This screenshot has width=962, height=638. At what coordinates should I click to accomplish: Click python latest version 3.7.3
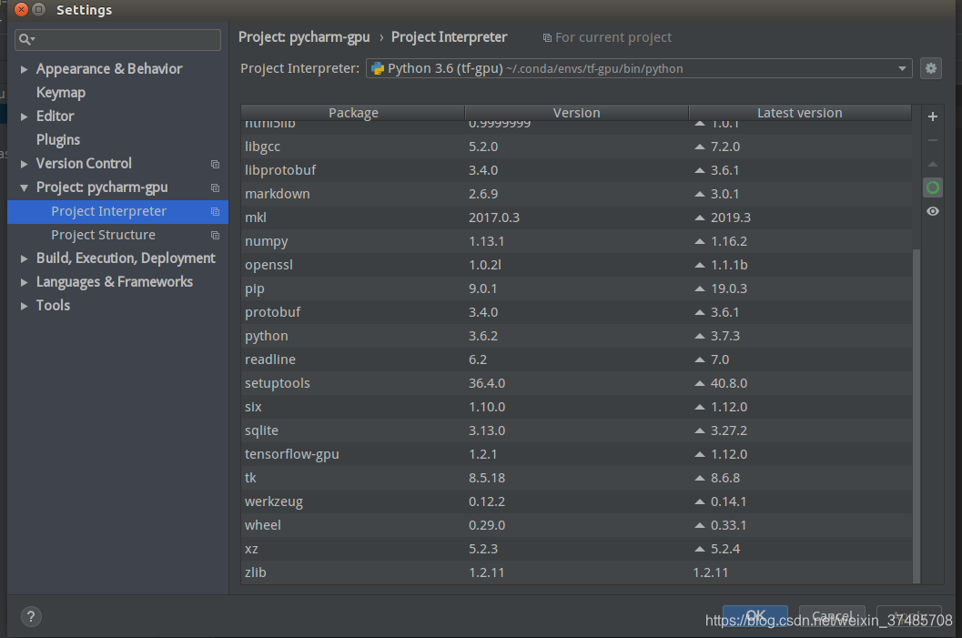[x=725, y=336]
